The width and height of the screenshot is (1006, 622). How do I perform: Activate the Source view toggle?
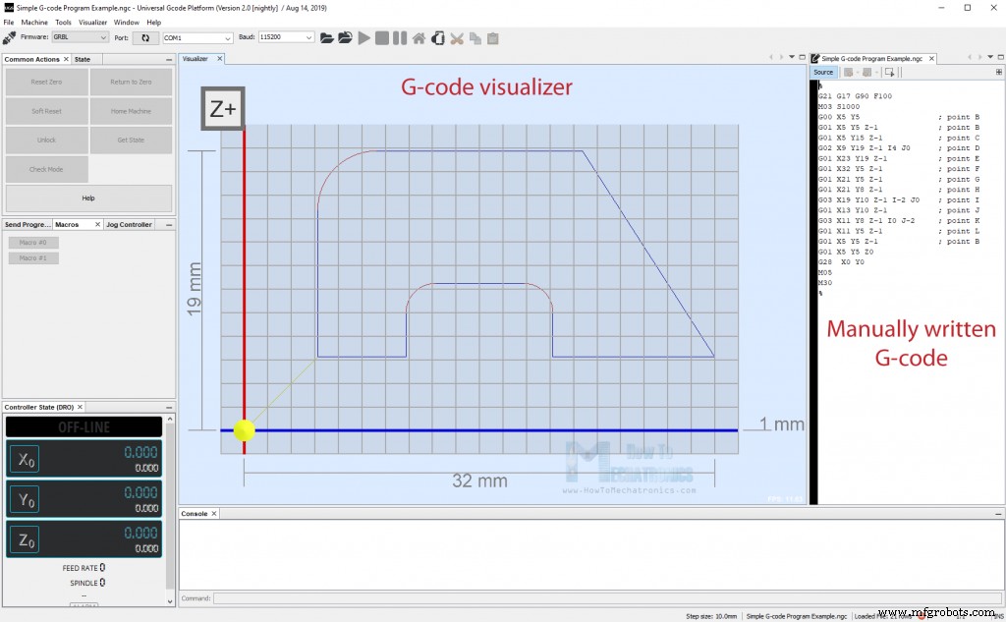[823, 71]
